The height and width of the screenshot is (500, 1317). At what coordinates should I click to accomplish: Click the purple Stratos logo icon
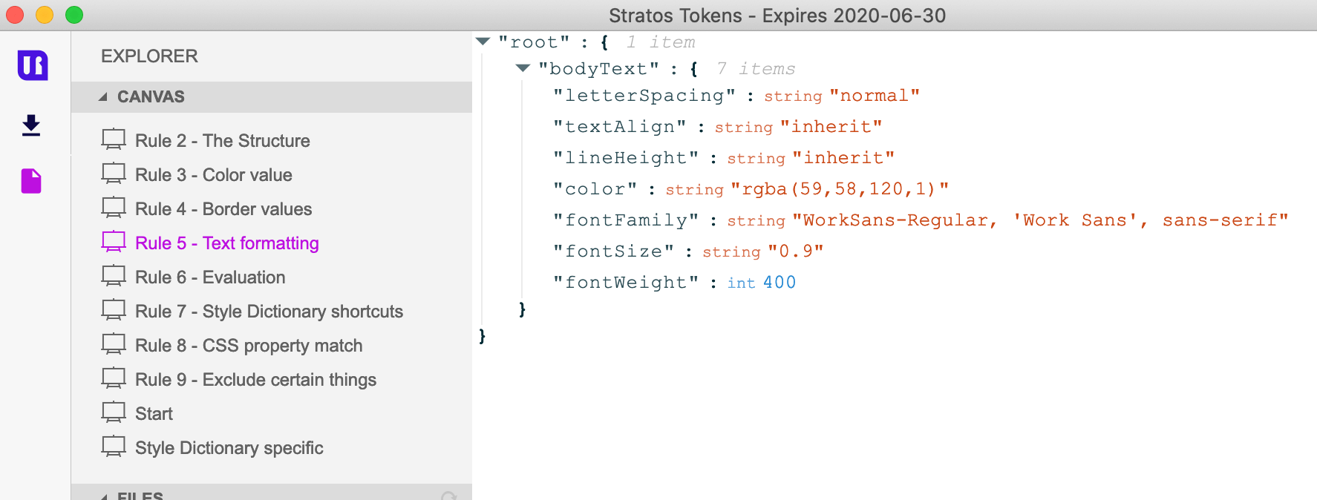point(33,65)
